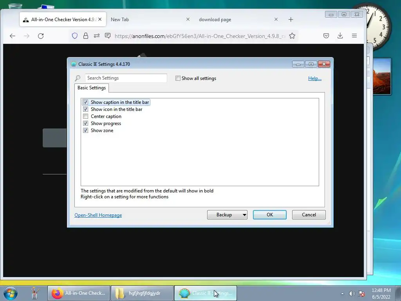Screen dimensions: 401x301
Task: Reload the current Firefox page
Action: pyautogui.click(x=41, y=36)
